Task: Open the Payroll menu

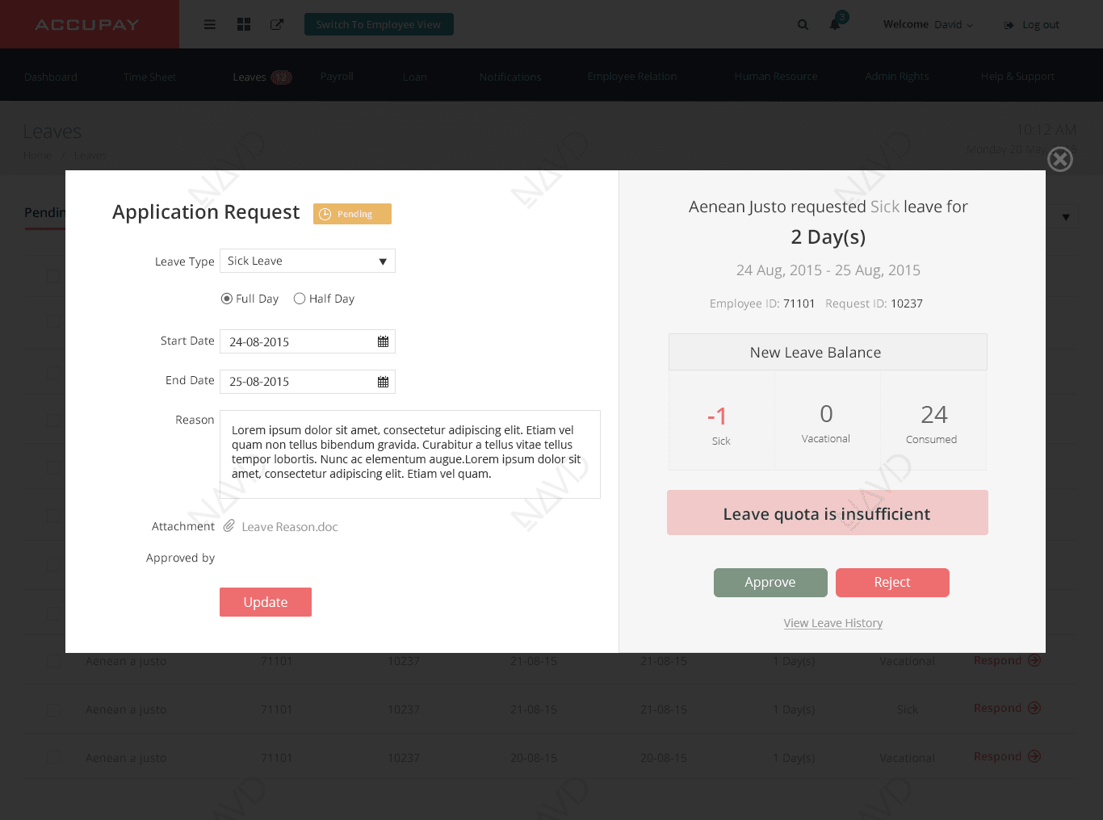Action: (x=337, y=76)
